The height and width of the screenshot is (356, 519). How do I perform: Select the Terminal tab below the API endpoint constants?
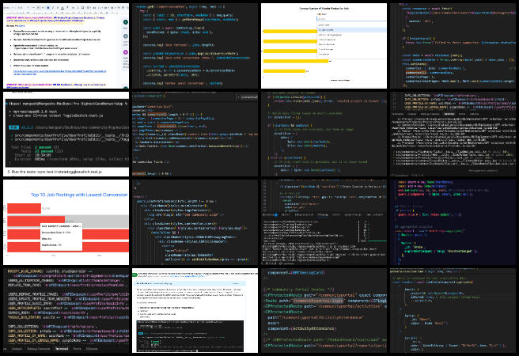62,348
